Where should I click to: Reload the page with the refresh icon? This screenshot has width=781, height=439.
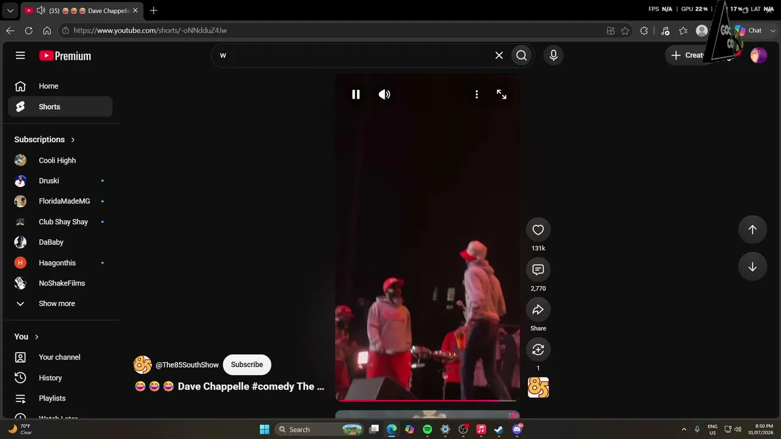[x=29, y=30]
